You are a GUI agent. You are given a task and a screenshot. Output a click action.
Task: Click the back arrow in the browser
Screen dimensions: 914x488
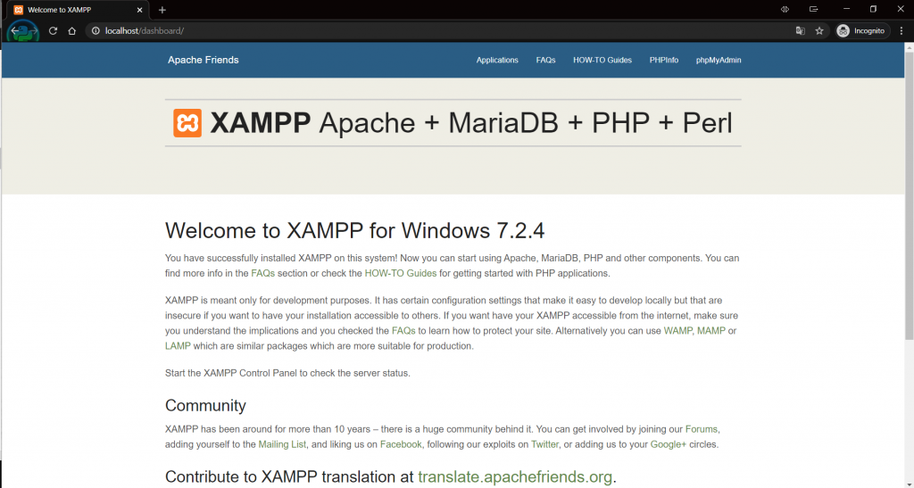[16, 31]
